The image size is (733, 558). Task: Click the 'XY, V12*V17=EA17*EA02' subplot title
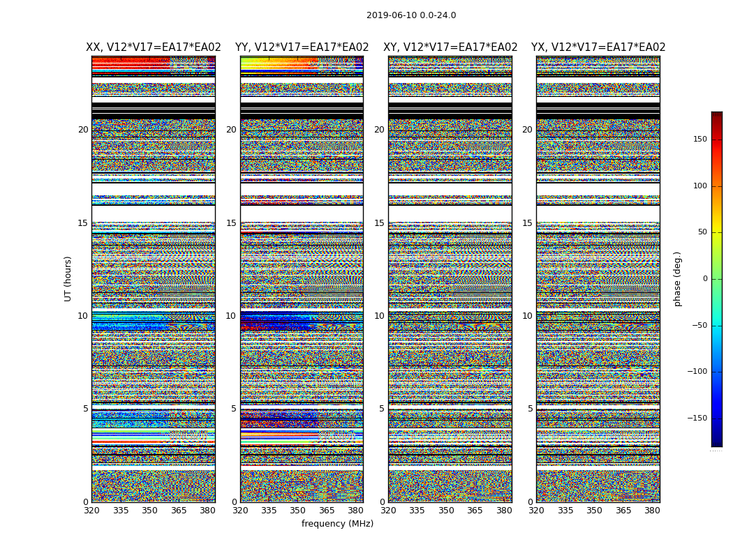click(450, 47)
